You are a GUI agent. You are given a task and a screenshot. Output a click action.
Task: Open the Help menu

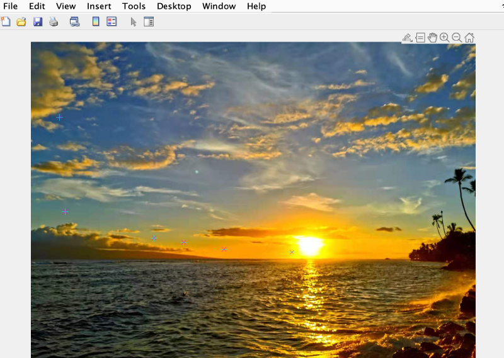click(x=256, y=6)
